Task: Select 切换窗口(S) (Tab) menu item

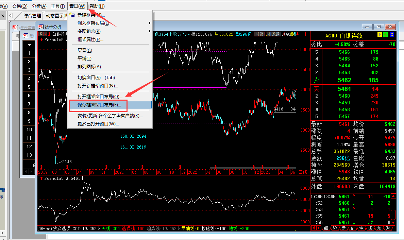Action: point(110,78)
